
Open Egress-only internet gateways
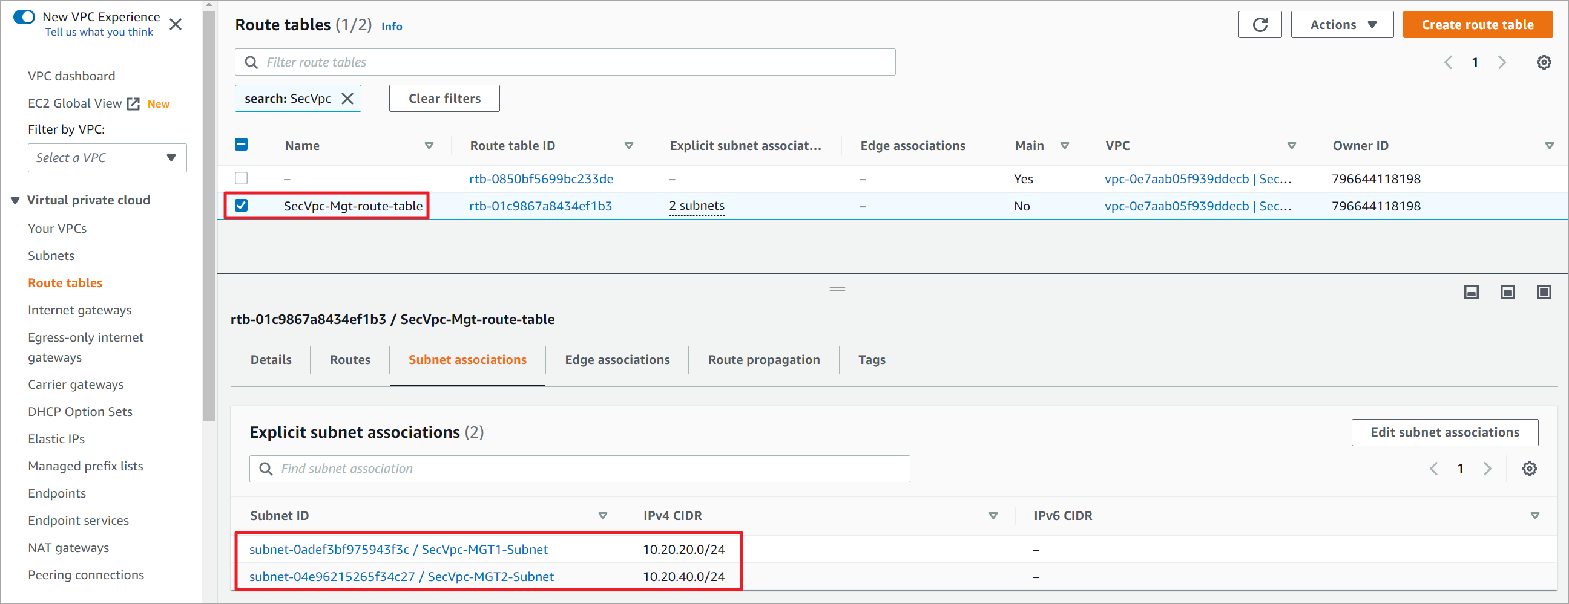86,347
